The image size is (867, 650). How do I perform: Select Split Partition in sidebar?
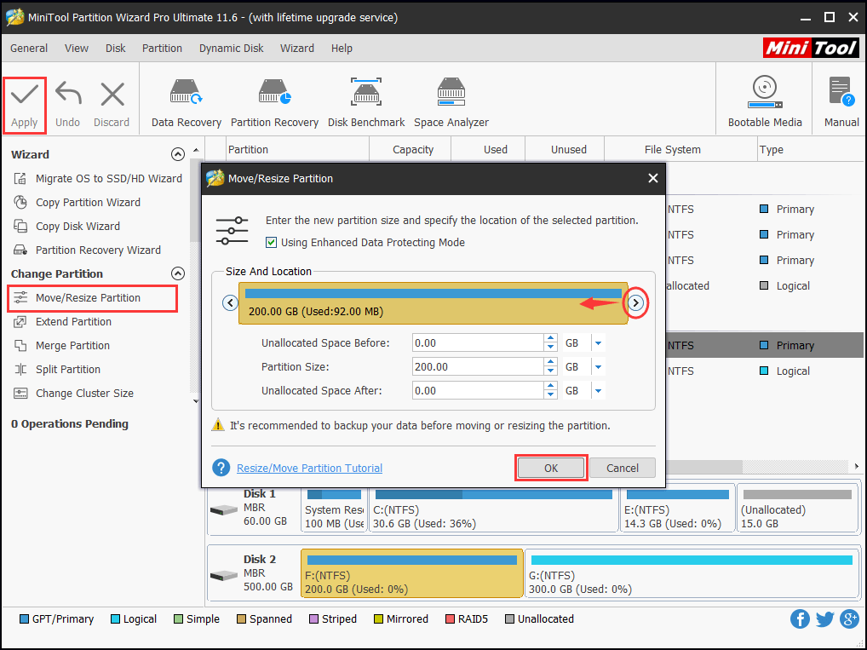click(56, 369)
